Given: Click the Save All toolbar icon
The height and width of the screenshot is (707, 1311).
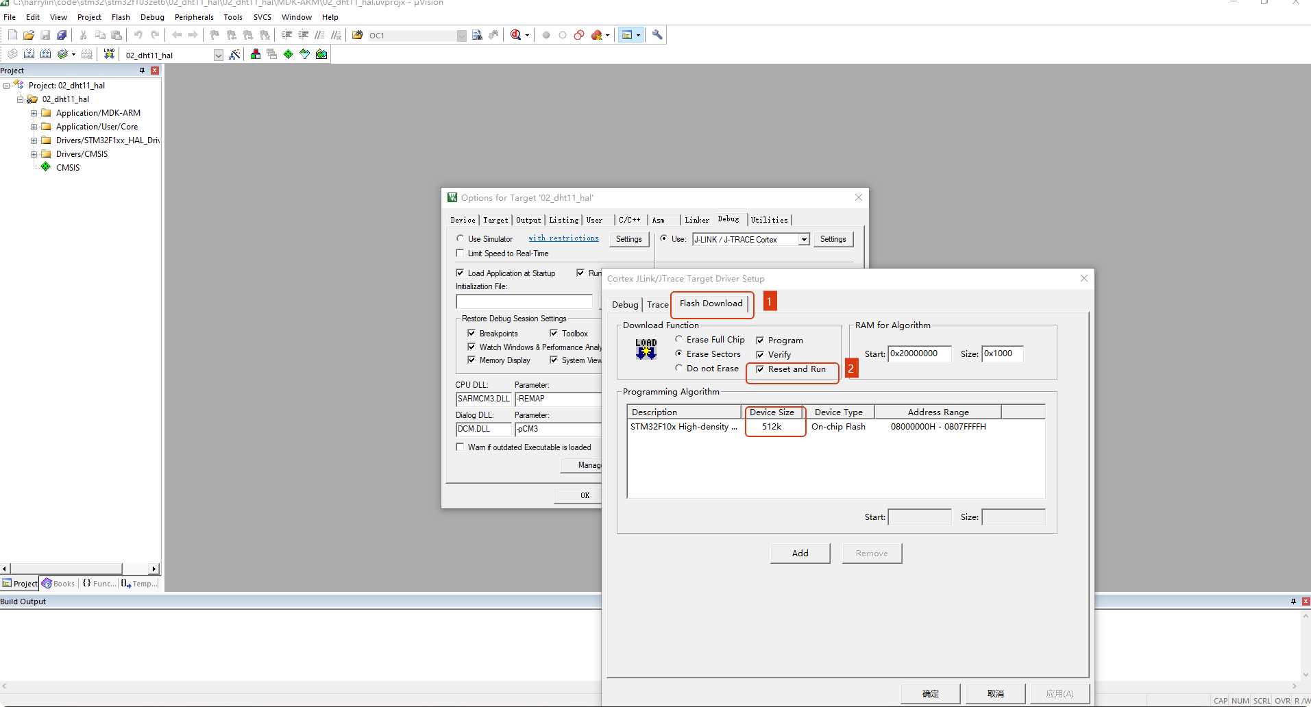Looking at the screenshot, I should click(x=62, y=35).
